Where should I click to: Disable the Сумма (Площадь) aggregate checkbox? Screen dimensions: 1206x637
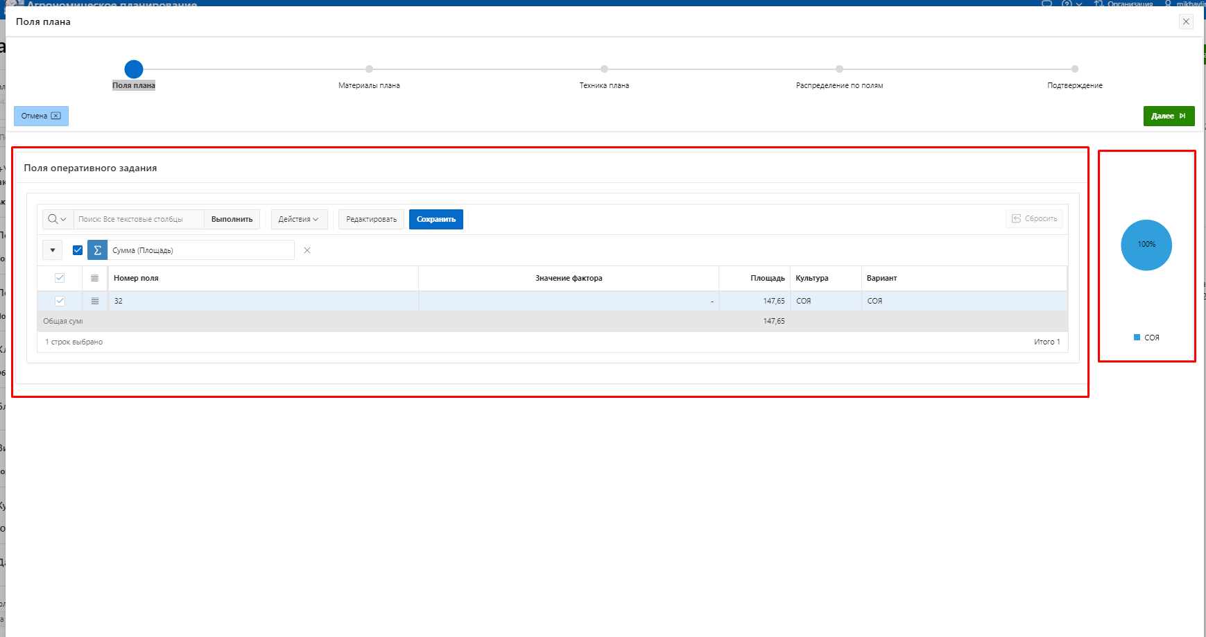click(78, 250)
